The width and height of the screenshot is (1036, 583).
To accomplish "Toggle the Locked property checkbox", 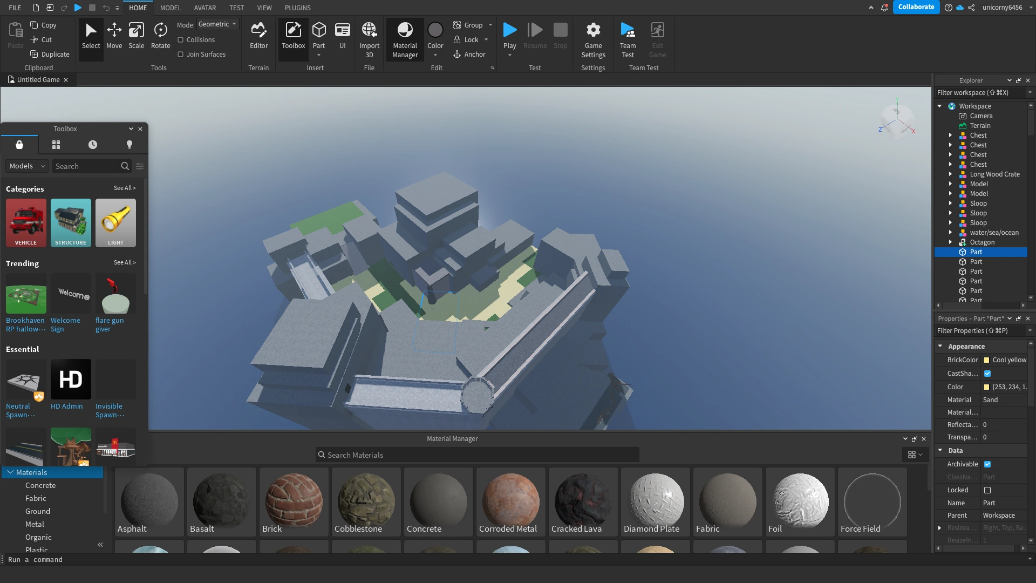I will [x=987, y=490].
